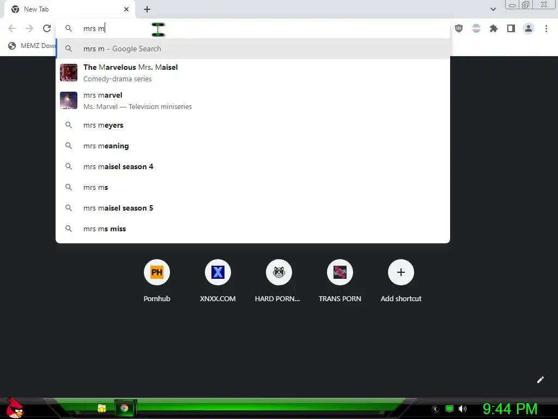Click the Marvelous Mrs. Maisel poster thumbnail

pos(69,73)
